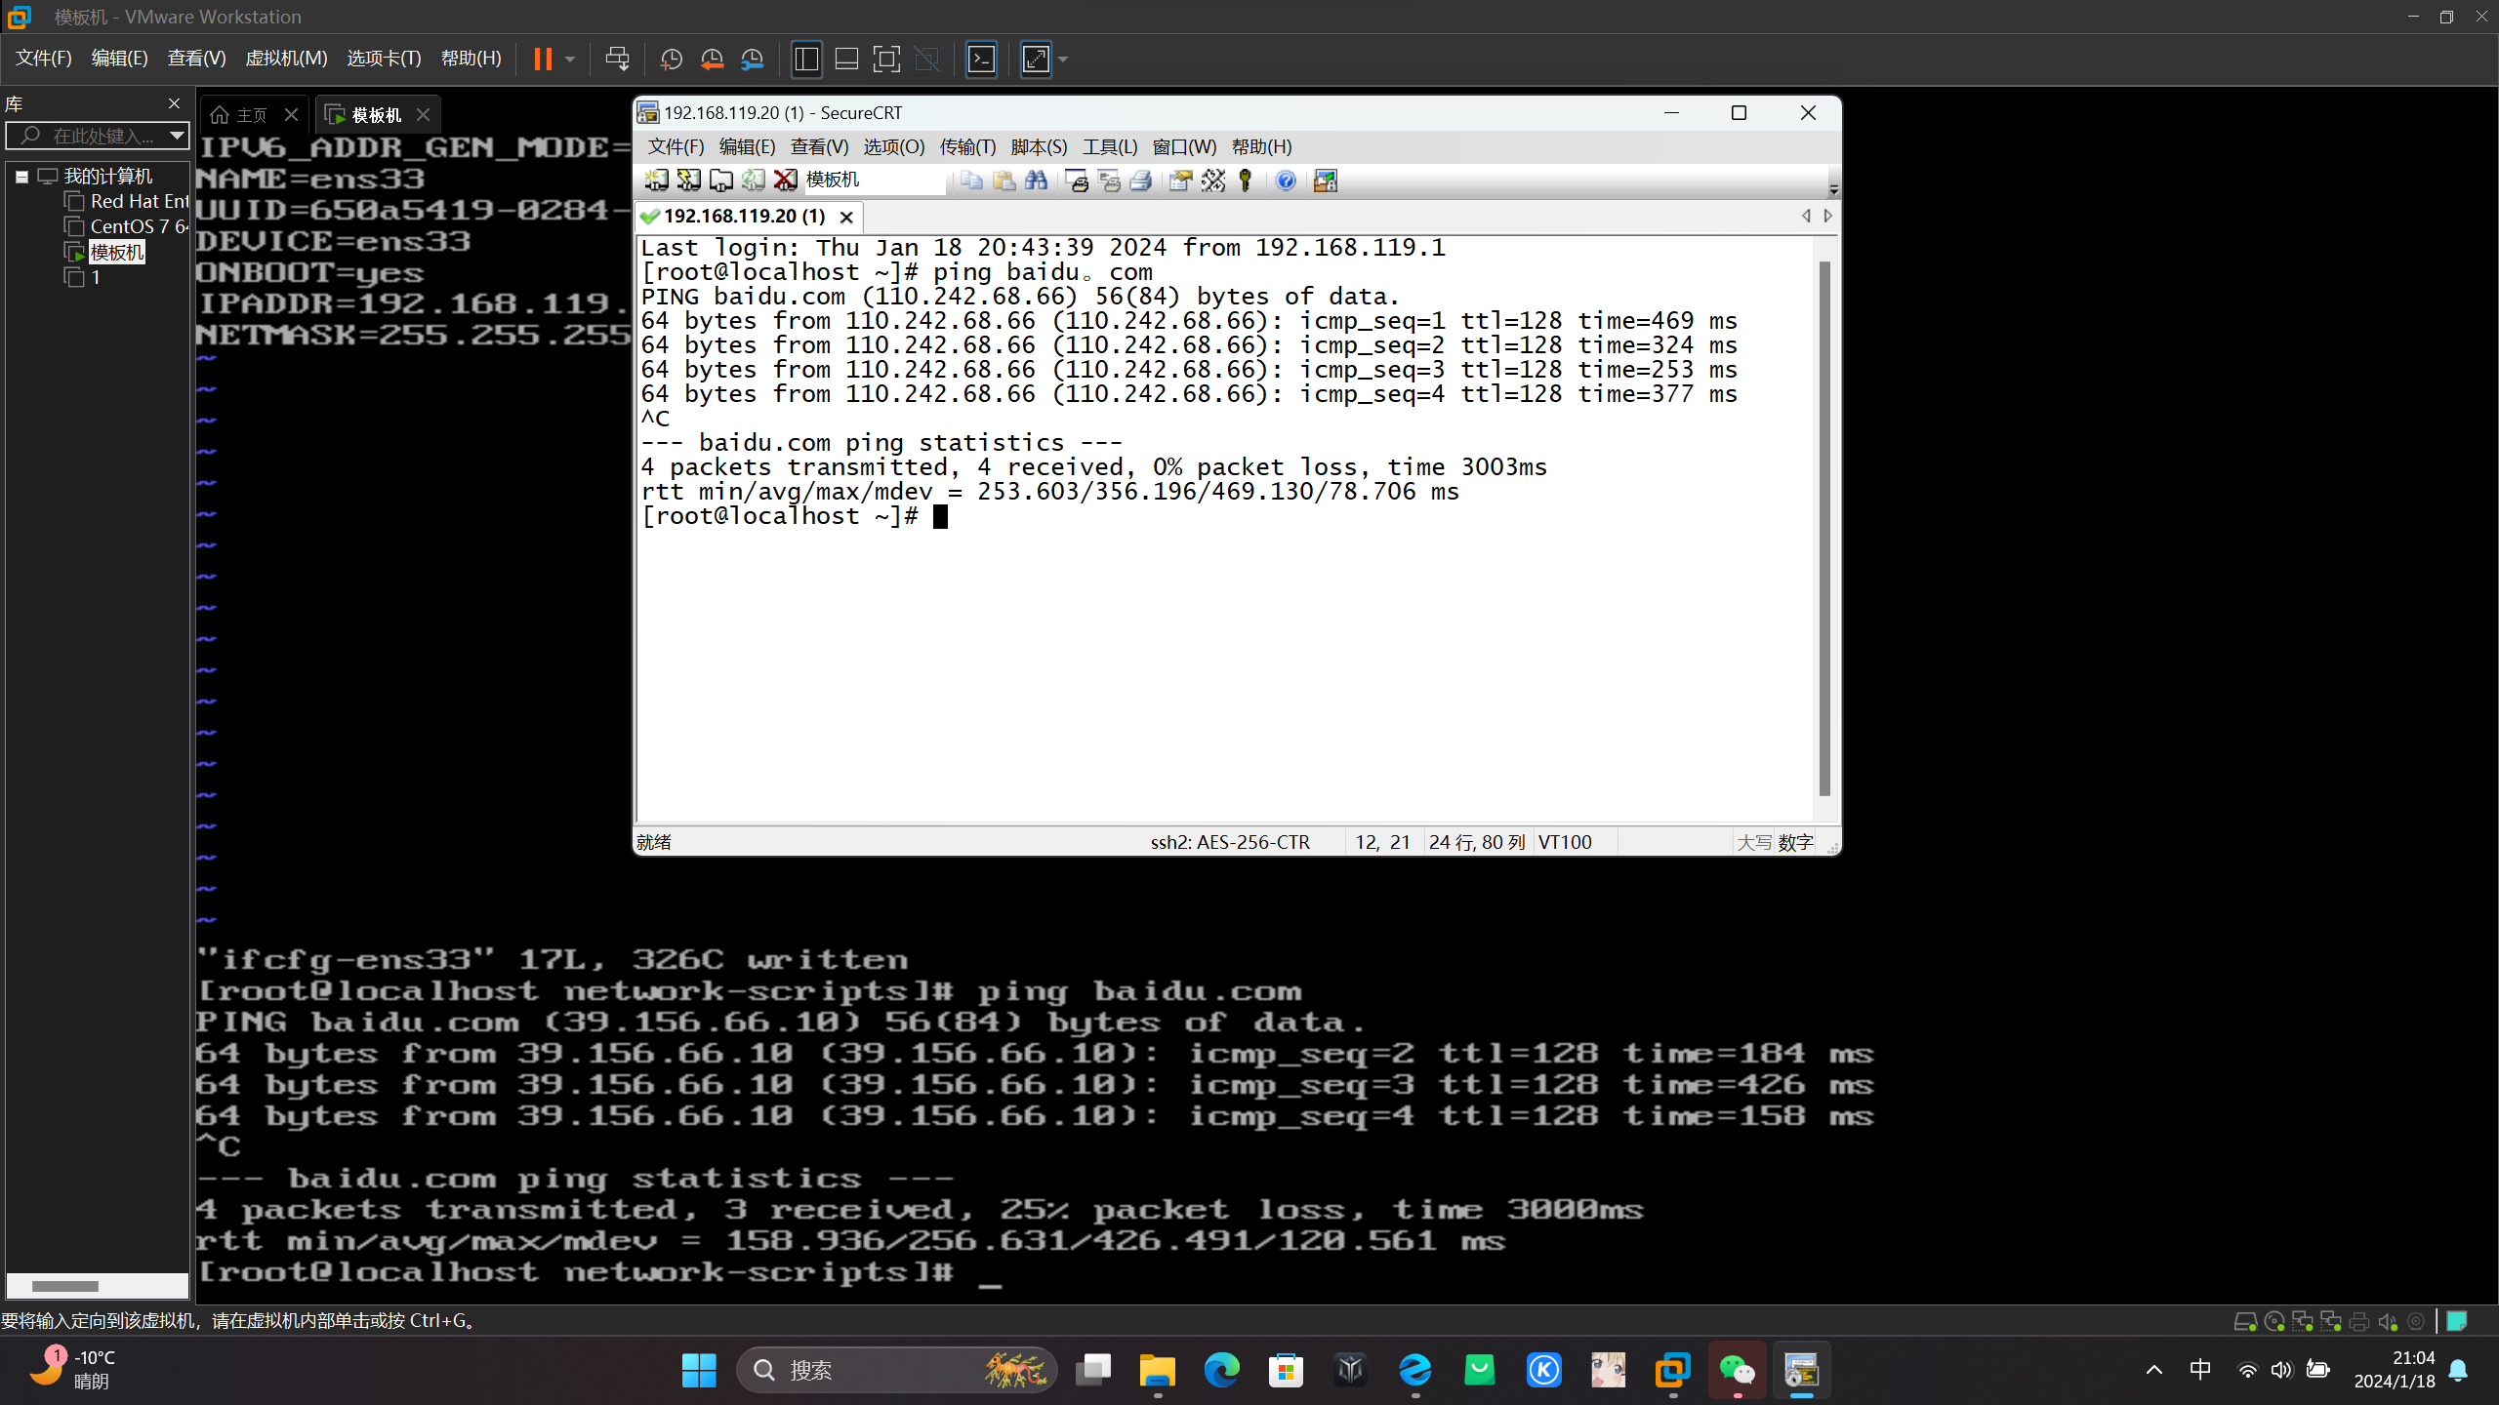Click the 模板机 VM tree item
The image size is (2499, 1405).
[115, 252]
